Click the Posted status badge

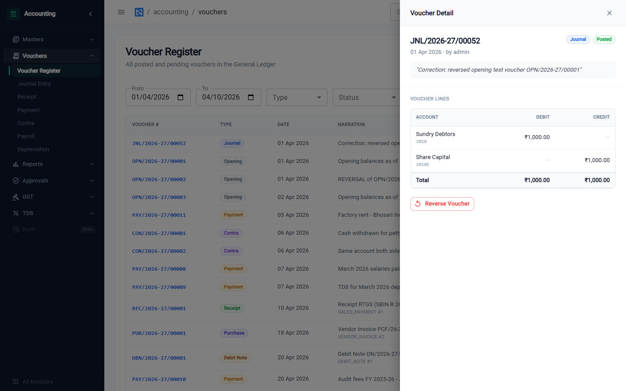click(604, 40)
